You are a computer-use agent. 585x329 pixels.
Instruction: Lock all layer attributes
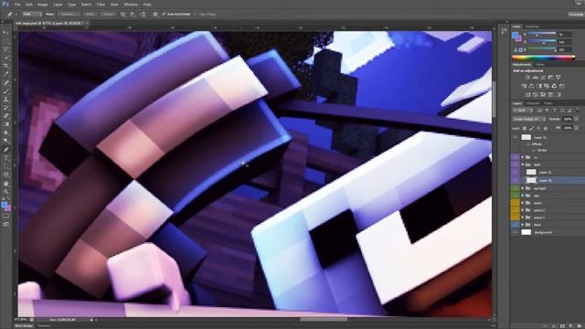pos(546,128)
